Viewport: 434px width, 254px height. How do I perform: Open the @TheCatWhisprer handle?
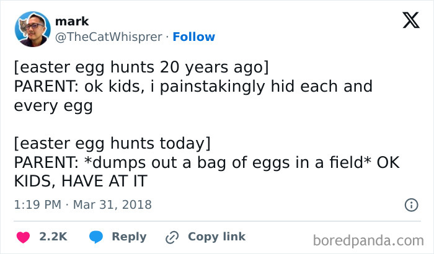(x=110, y=37)
